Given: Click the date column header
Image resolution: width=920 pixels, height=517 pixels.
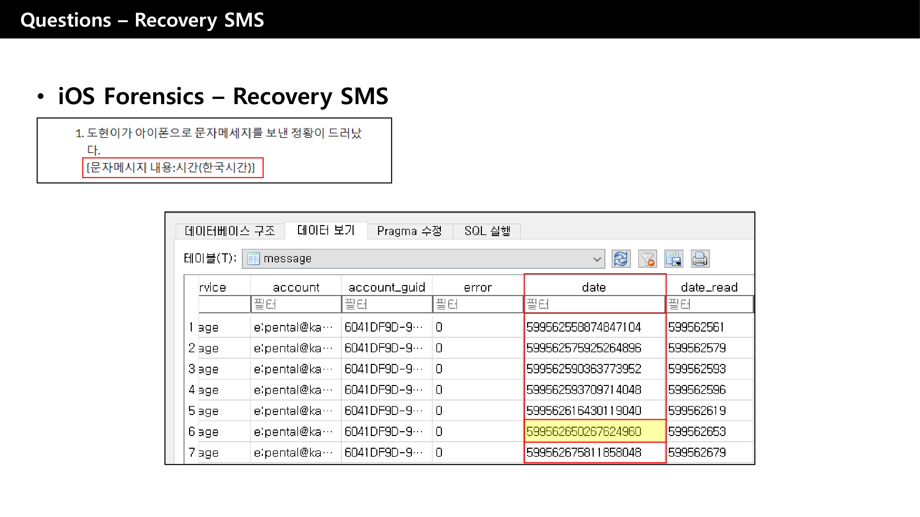Looking at the screenshot, I should [x=594, y=287].
